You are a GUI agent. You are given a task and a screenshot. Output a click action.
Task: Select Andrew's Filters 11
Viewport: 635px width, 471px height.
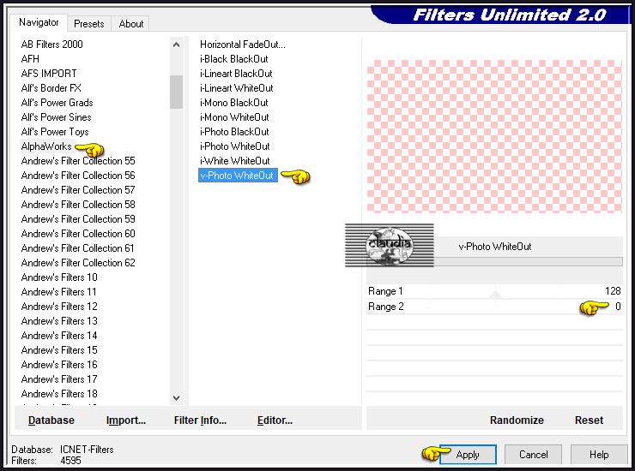(58, 292)
